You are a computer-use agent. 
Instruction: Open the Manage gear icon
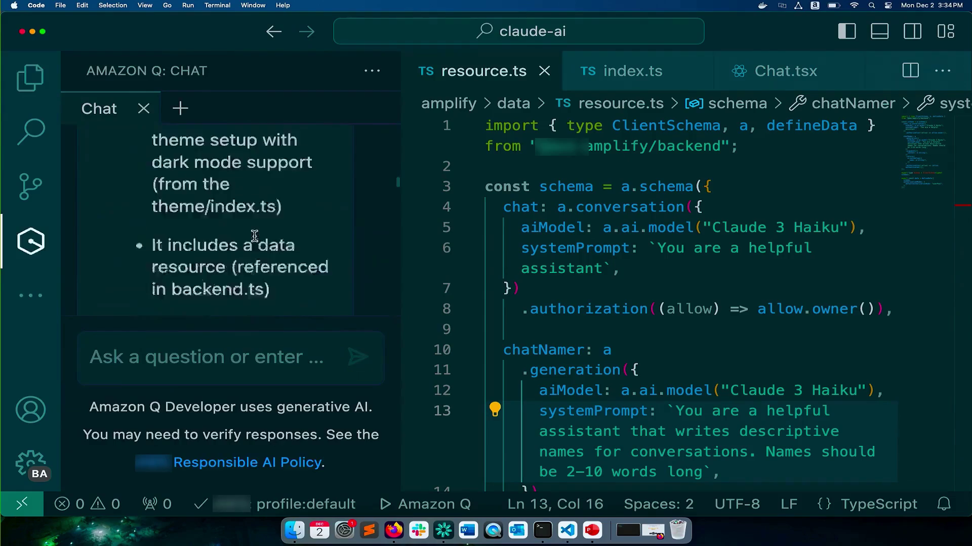pyautogui.click(x=30, y=463)
